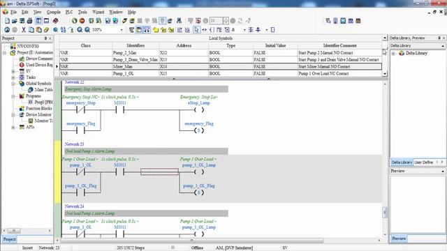Select Function Blocks tree item

pos(39,109)
